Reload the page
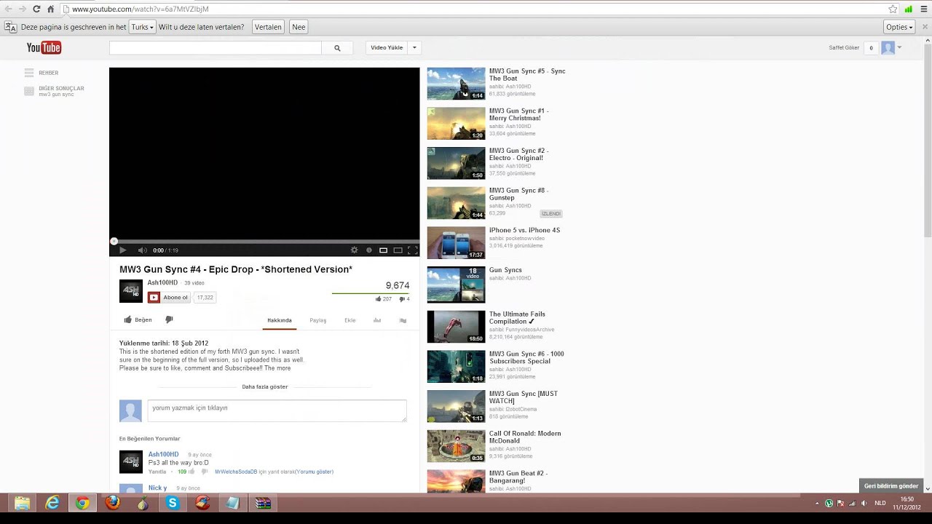The height and width of the screenshot is (524, 932). (36, 9)
